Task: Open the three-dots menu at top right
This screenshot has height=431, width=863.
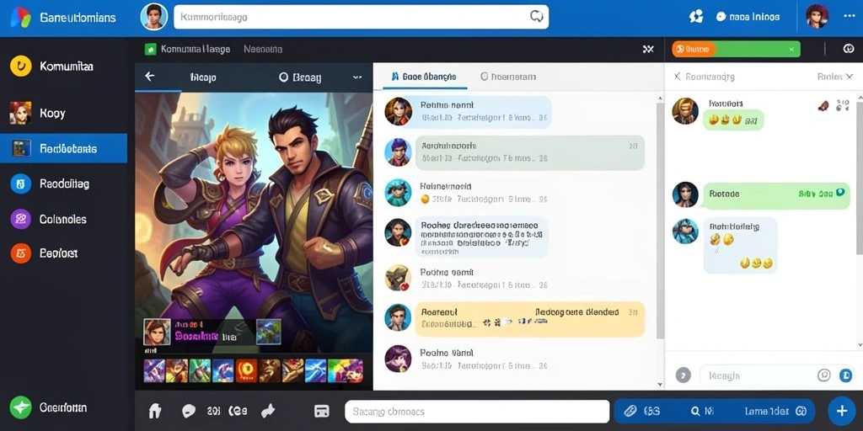Action: 849,16
